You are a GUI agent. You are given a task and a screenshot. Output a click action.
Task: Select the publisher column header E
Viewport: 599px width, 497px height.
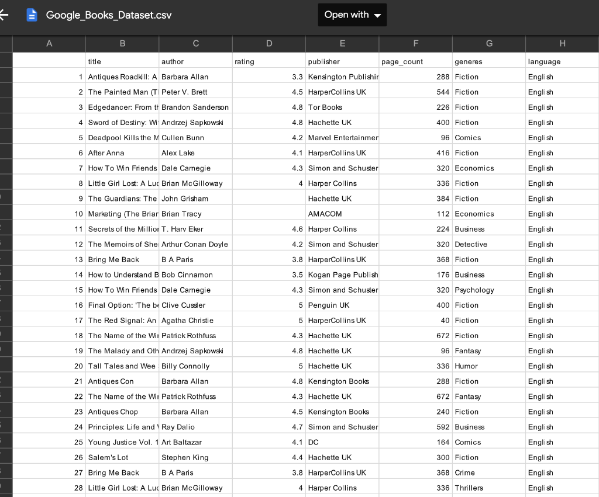[342, 43]
